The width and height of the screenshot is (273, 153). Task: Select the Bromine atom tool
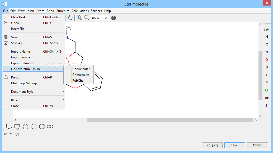(x=267, y=98)
